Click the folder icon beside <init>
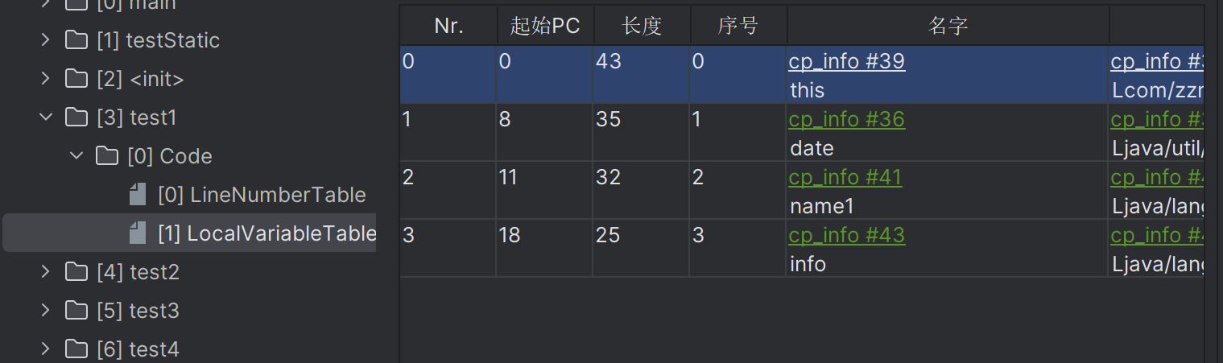 tap(76, 79)
